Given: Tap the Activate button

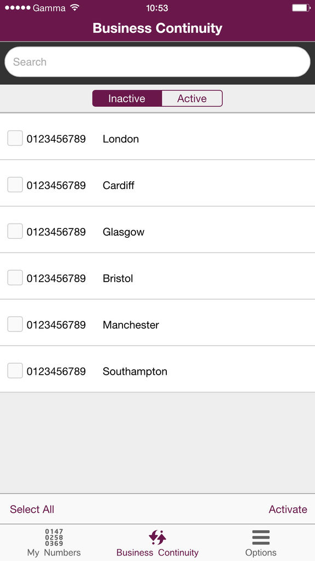Looking at the screenshot, I should click(x=288, y=509).
